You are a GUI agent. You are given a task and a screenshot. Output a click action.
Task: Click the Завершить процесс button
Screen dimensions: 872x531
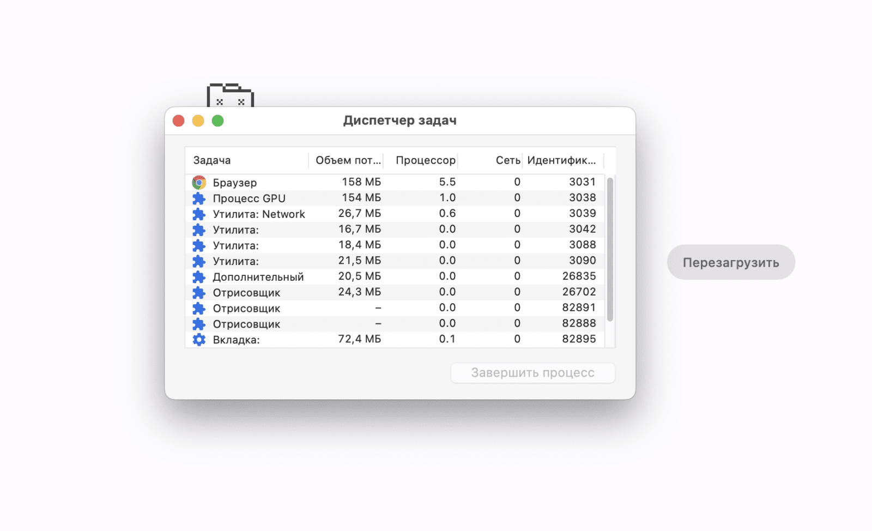pyautogui.click(x=532, y=373)
